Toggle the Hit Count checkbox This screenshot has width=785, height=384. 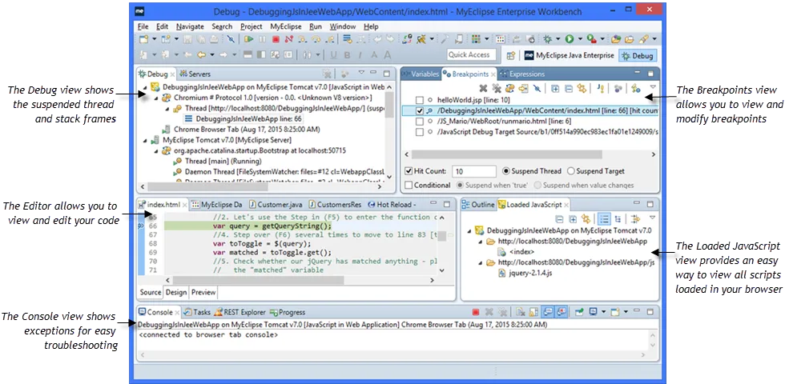pos(409,171)
